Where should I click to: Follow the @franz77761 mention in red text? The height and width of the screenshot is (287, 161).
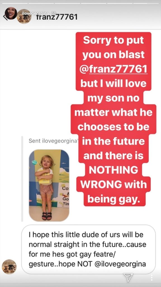pos(114,69)
